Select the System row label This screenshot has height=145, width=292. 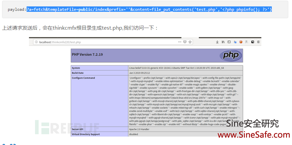[x=76, y=68]
